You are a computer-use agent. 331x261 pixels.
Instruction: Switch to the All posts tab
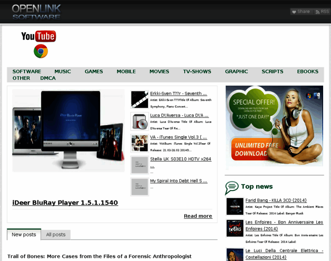(56, 234)
